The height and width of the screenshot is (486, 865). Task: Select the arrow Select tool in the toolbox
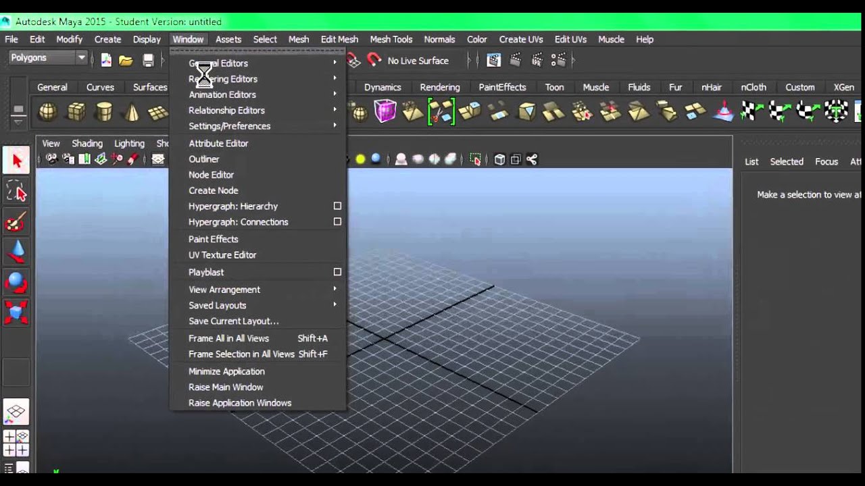(x=17, y=161)
